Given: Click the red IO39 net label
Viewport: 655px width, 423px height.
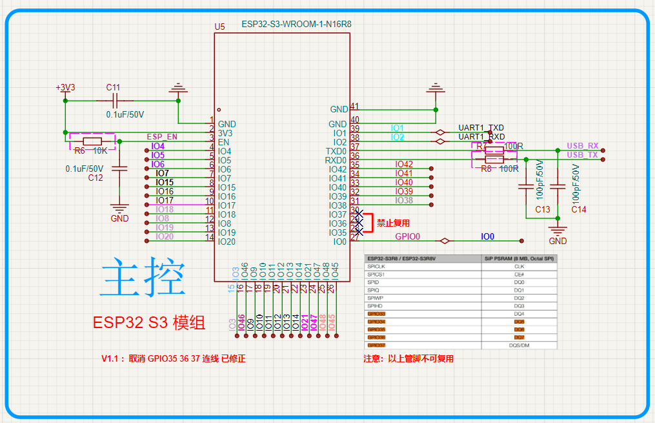Looking at the screenshot, I should pos(404,191).
